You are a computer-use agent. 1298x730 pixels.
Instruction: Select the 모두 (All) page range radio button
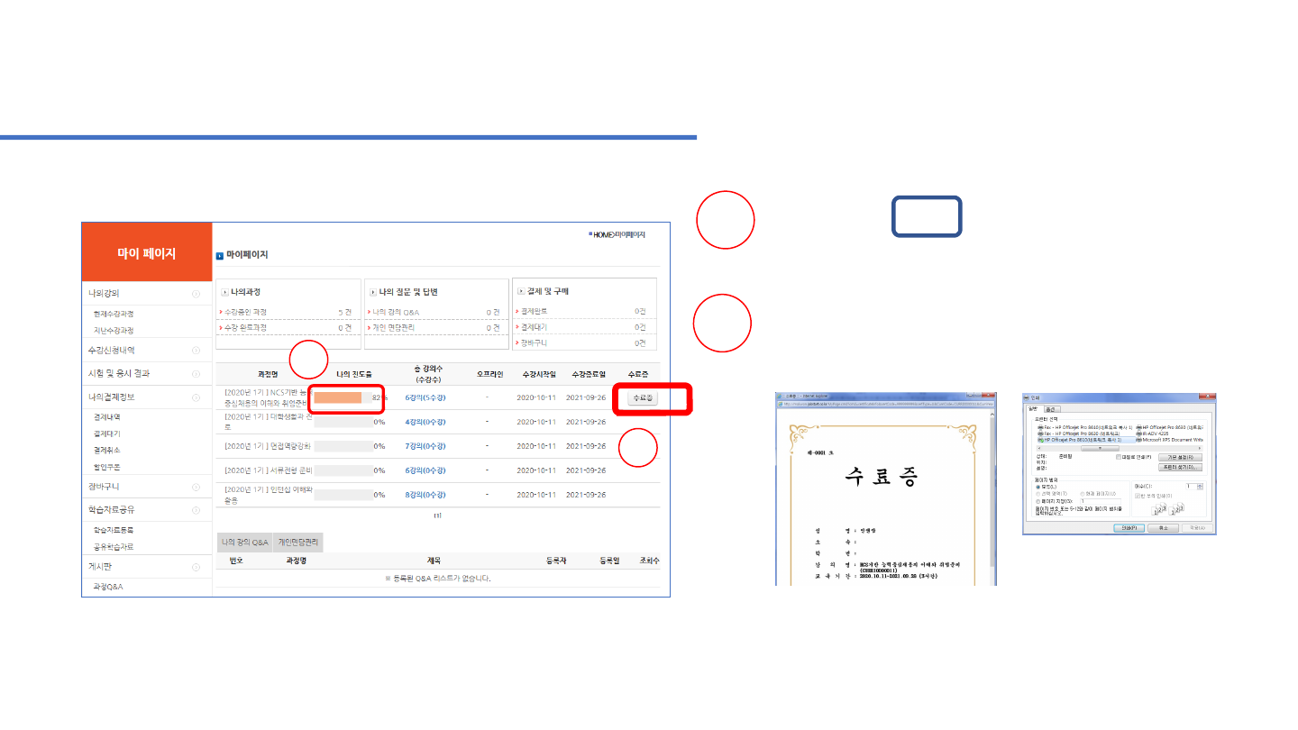tap(1038, 487)
